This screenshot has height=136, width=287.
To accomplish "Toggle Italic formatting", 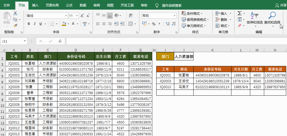I will [x=34, y=24].
